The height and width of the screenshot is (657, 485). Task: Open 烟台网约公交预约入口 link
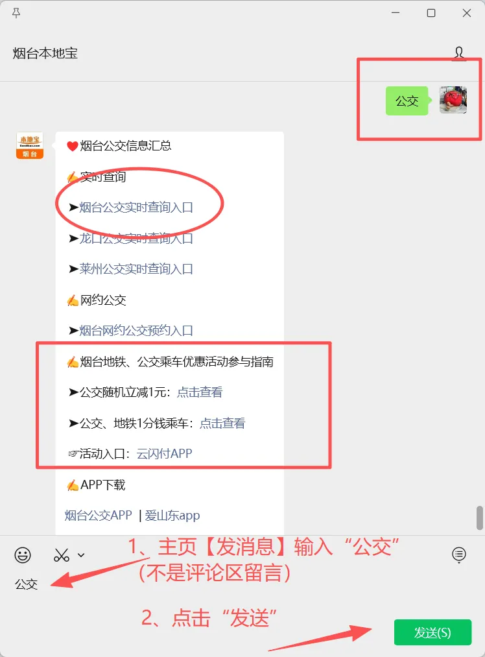136,330
